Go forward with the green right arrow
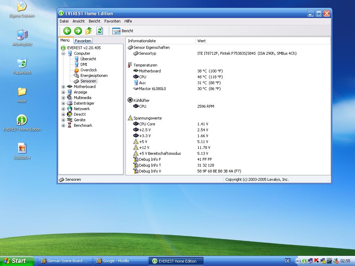This screenshot has width=355, height=266. pos(78,31)
